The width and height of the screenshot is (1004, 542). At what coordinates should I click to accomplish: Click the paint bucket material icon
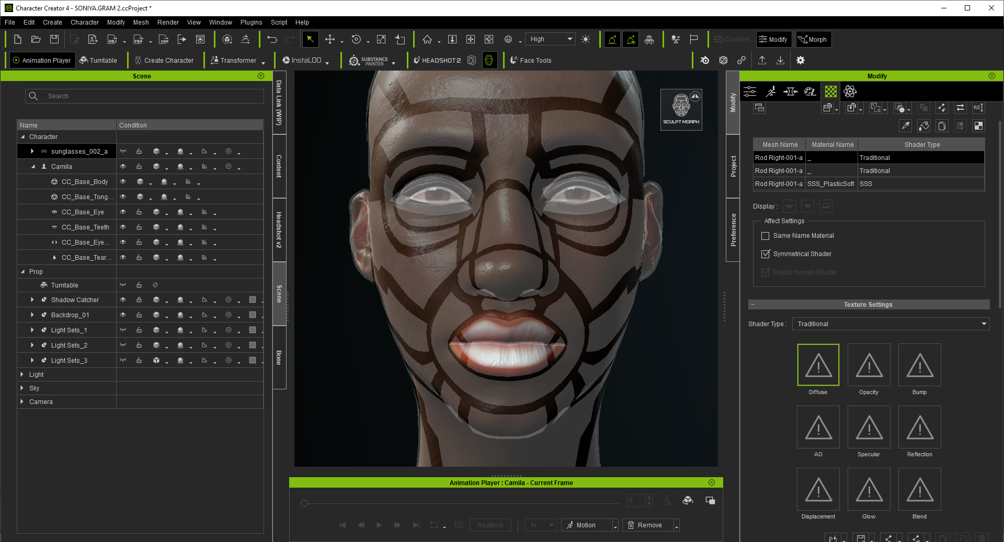924,125
